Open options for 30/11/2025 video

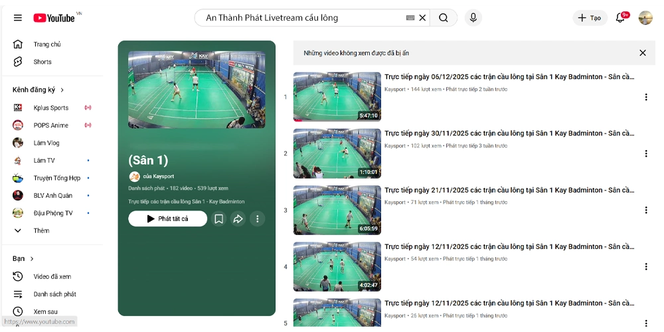(646, 153)
